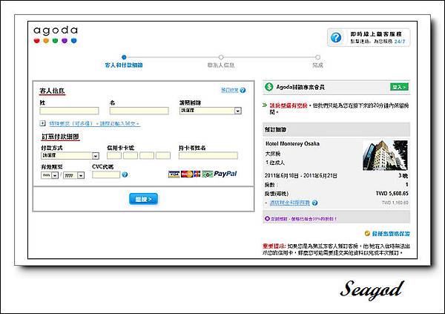The height and width of the screenshot is (314, 445).
Task: Click the best price guarantee badge icon
Action: [x=367, y=234]
